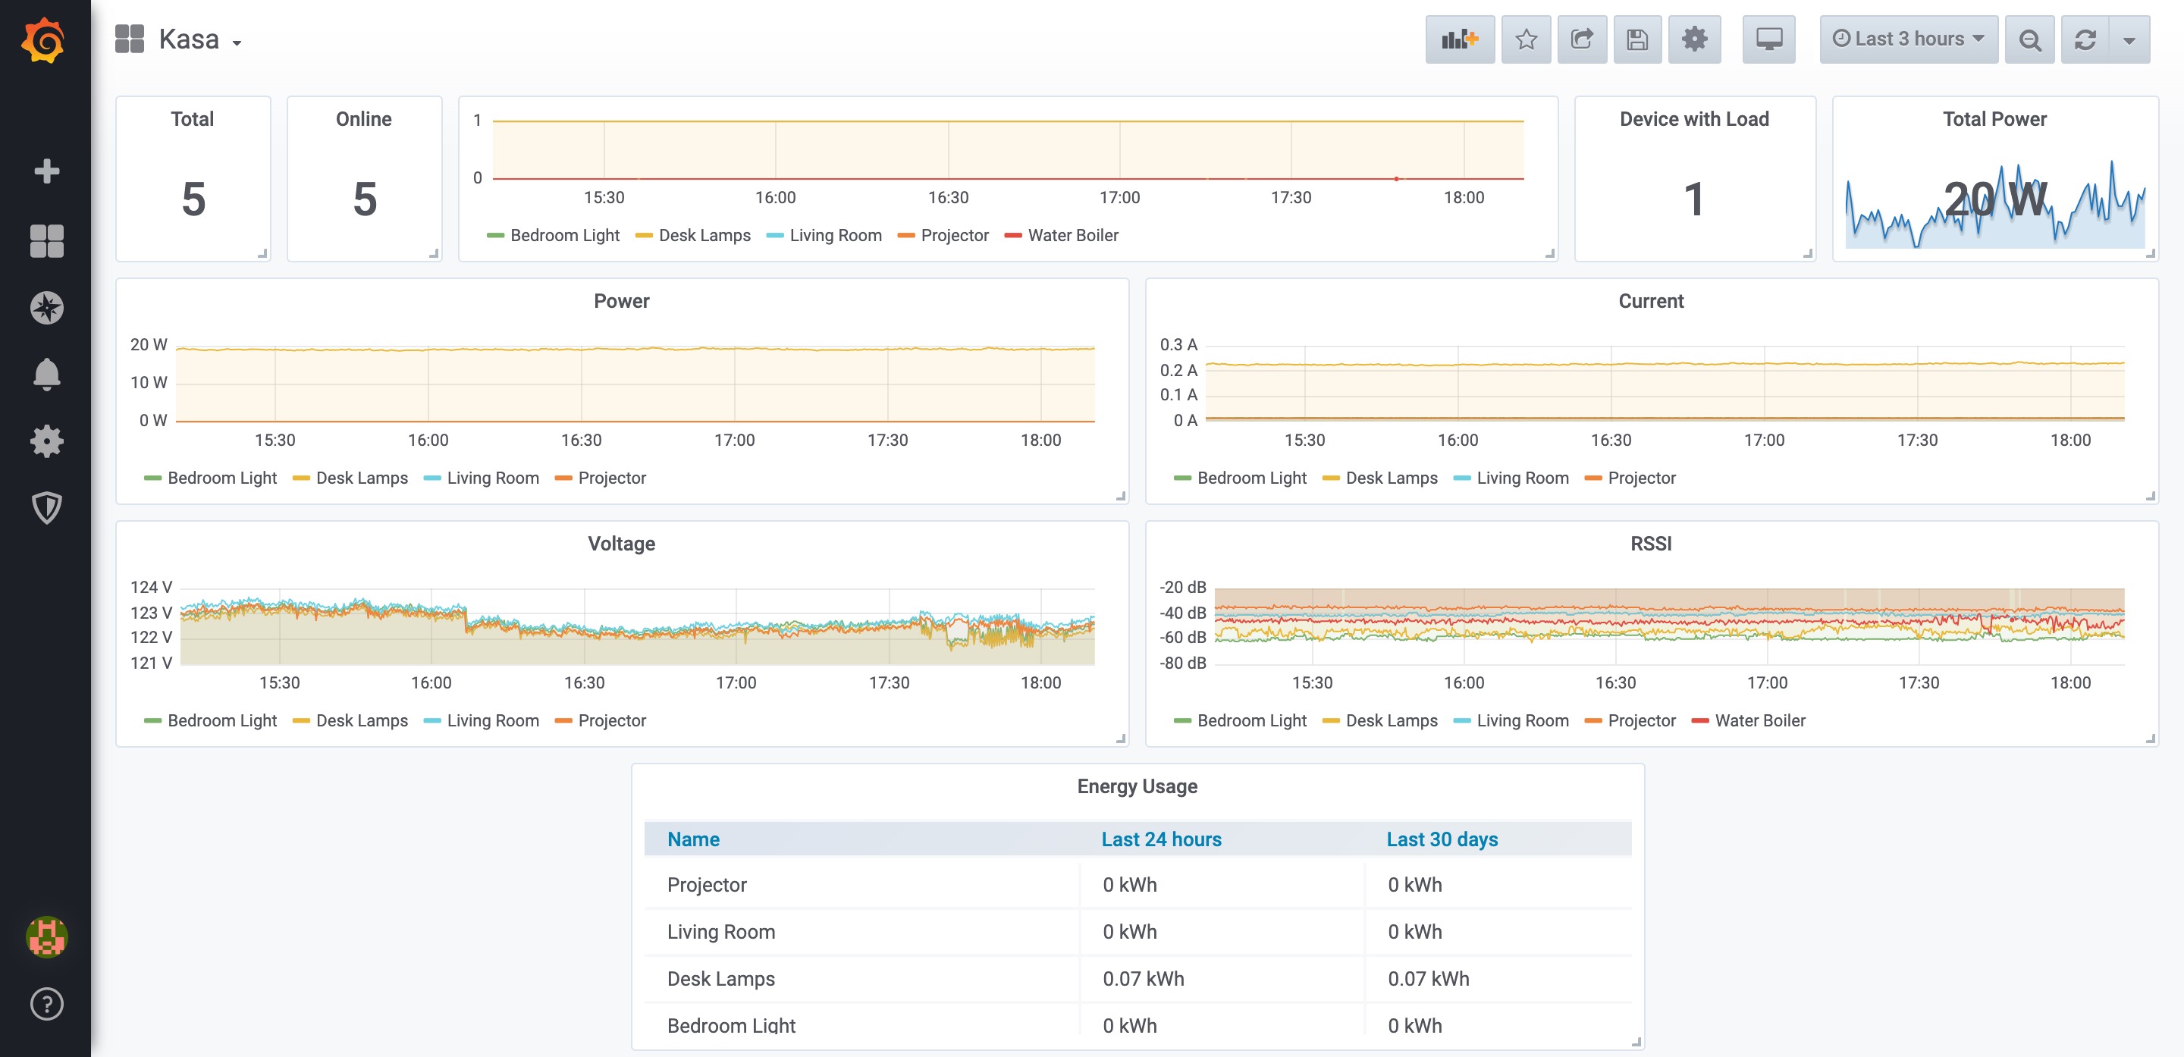Sort table by Last 24 hours column
This screenshot has width=2184, height=1057.
pos(1161,839)
